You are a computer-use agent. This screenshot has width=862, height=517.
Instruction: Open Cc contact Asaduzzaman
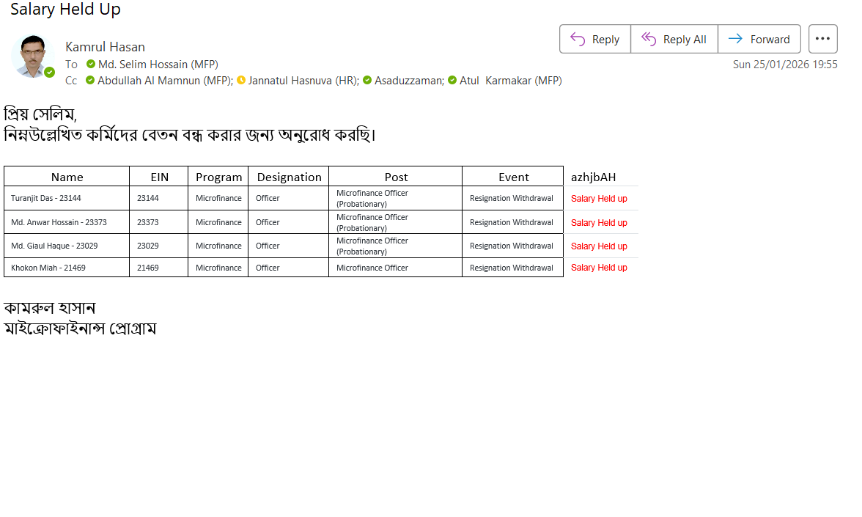pyautogui.click(x=408, y=81)
